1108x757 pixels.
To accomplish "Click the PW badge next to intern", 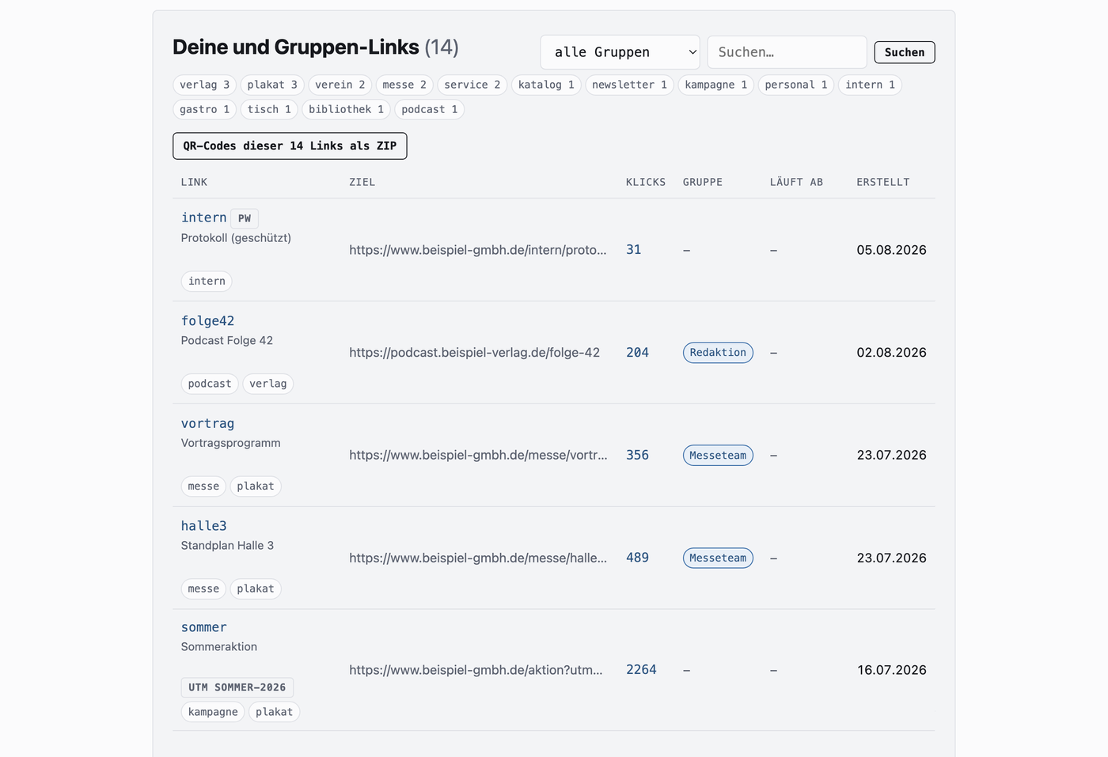I will (x=245, y=218).
